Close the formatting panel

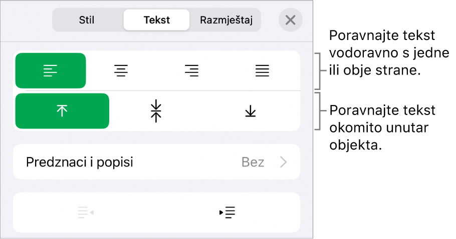290,20
